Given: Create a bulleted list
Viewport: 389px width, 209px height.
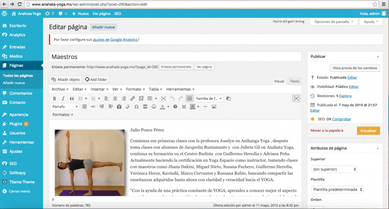Looking at the screenshot, I should click(x=81, y=98).
